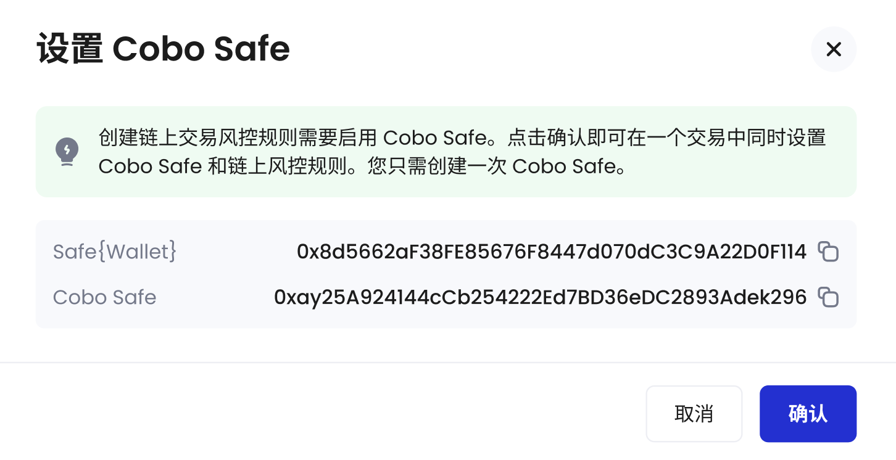896x460 pixels.
Task: Click the gray address panel background
Action: click(446, 274)
